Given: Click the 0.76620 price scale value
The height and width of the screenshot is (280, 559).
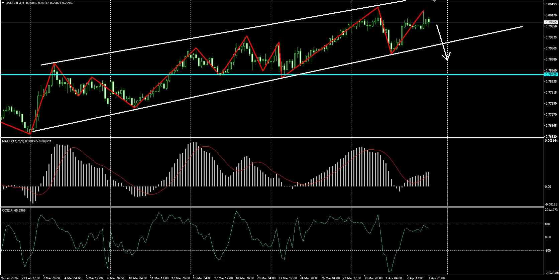Looking at the screenshot, I should click(551, 136).
